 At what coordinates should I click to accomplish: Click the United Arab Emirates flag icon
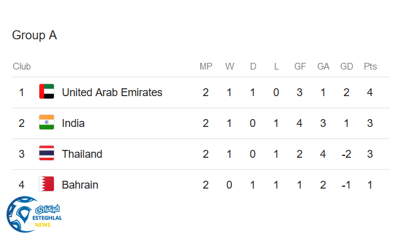[47, 92]
